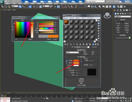The height and width of the screenshot is (102, 132).
Task: Click the key icon in status bar
Action: 87,99
